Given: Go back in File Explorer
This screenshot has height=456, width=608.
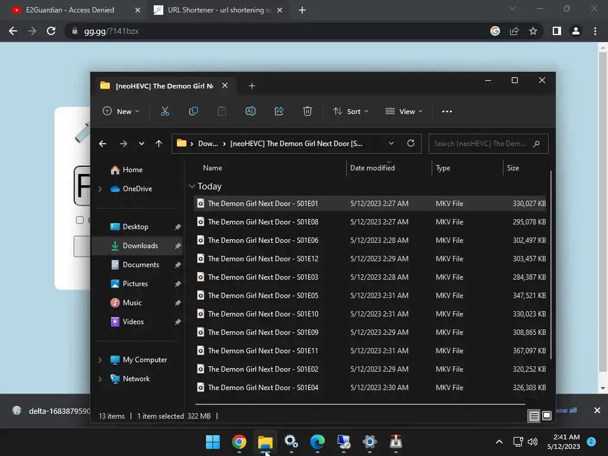Looking at the screenshot, I should tap(103, 144).
